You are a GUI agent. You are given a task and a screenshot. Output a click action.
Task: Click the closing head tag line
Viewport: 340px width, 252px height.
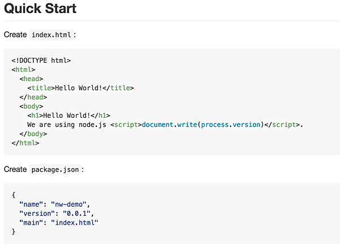(33, 97)
